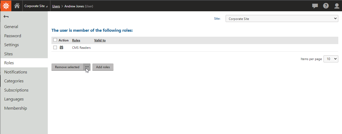Change the Items per page dropdown

coord(331,59)
